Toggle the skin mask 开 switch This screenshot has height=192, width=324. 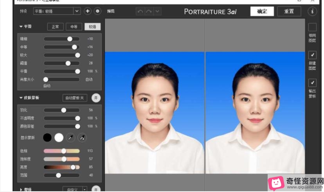(96, 98)
